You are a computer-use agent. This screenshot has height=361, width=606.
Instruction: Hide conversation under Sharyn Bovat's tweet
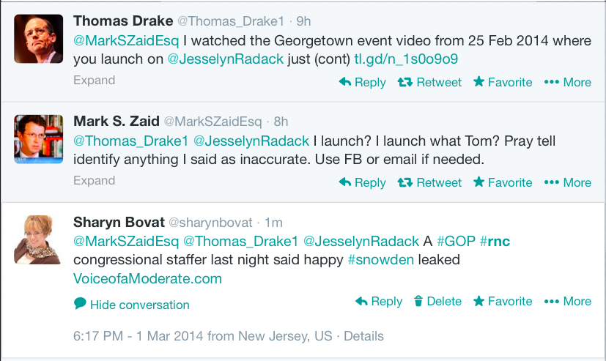pos(131,305)
